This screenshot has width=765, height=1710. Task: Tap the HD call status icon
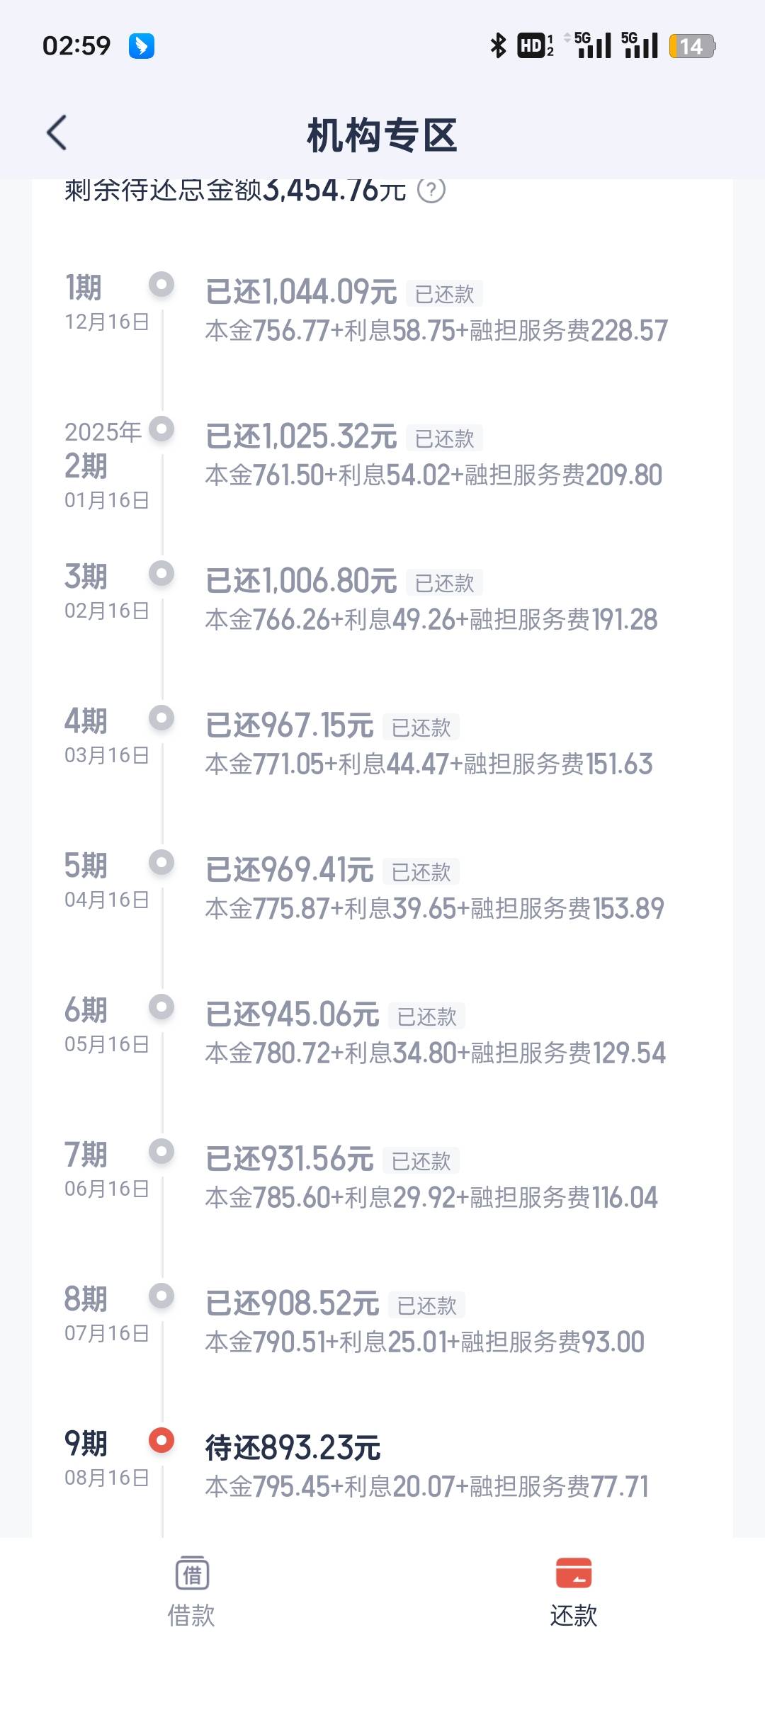tap(535, 46)
